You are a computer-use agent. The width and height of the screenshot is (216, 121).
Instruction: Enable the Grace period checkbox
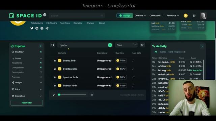[x=40, y=72]
